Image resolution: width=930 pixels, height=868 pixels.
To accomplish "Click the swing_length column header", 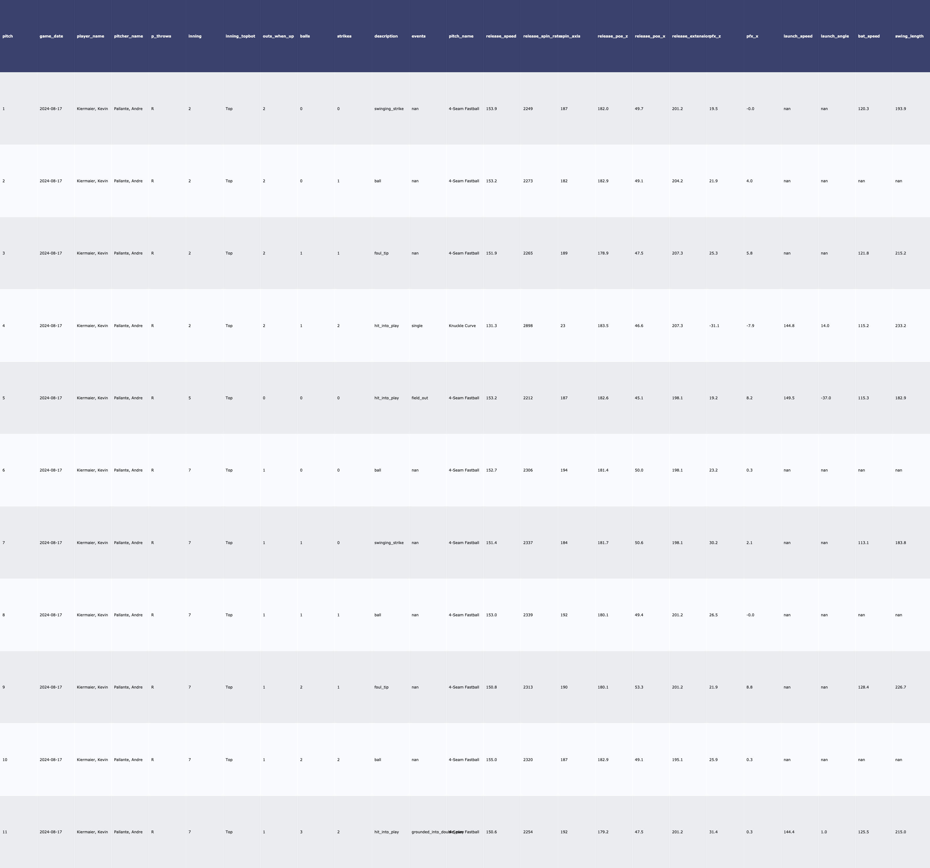I will (x=909, y=36).
